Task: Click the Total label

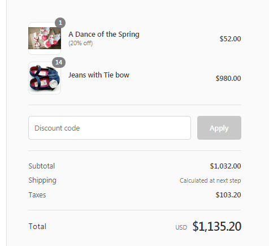Action: [x=37, y=226]
